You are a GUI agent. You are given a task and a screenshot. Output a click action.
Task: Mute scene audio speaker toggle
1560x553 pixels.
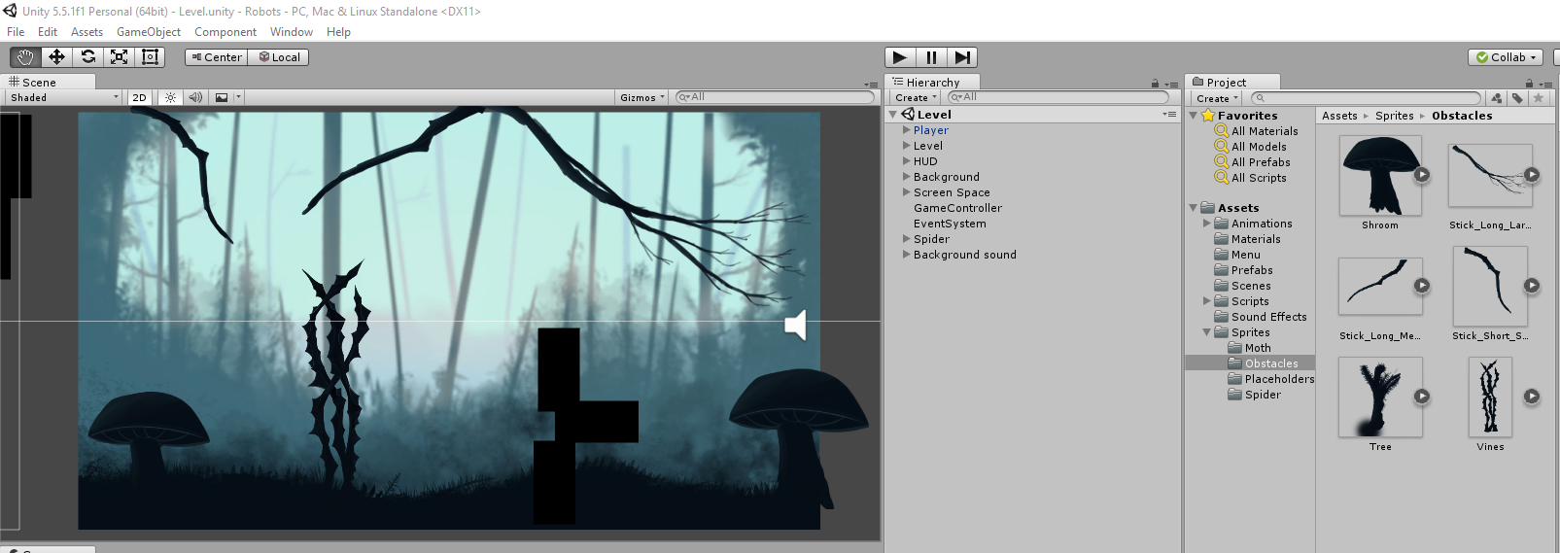195,97
